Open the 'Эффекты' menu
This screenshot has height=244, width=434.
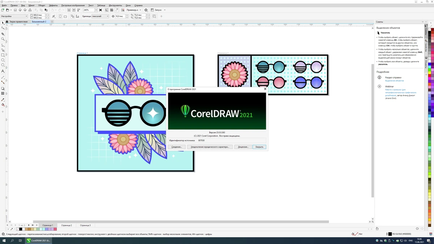click(53, 5)
